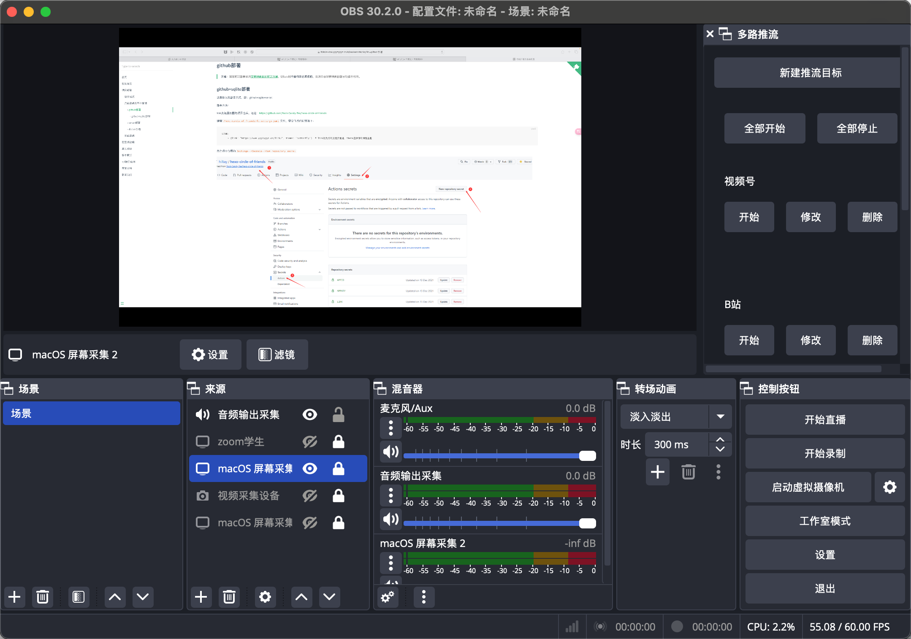The width and height of the screenshot is (911, 639).
Task: Click 全部停止 to stop all streams
Action: 857,128
